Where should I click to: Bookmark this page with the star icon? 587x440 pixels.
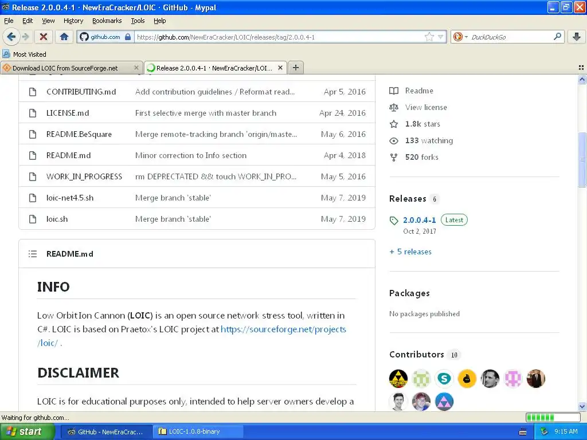pyautogui.click(x=429, y=37)
